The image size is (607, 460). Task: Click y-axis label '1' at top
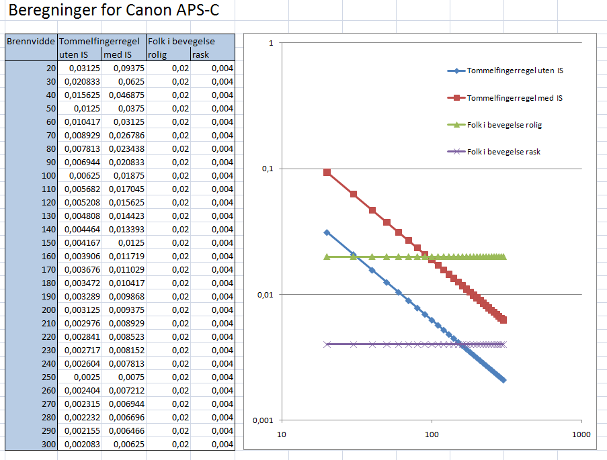click(271, 43)
